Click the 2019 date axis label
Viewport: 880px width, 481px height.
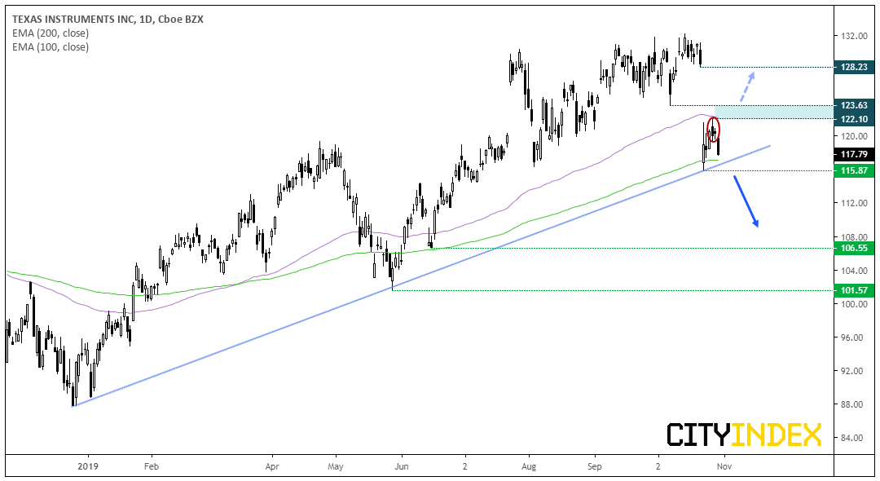[87, 466]
